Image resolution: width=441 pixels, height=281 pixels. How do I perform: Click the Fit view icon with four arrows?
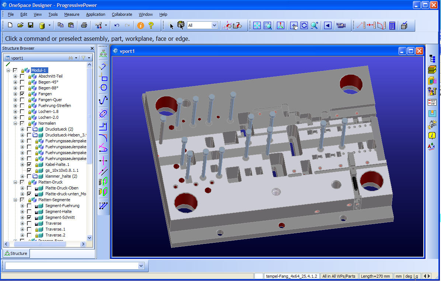coord(257,25)
